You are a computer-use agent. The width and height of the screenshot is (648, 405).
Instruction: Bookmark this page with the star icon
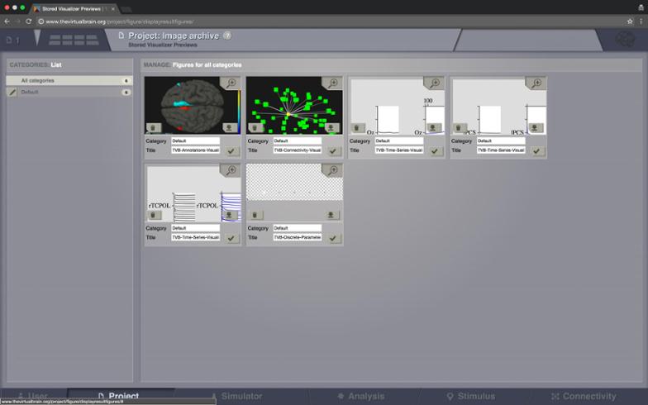[630, 21]
